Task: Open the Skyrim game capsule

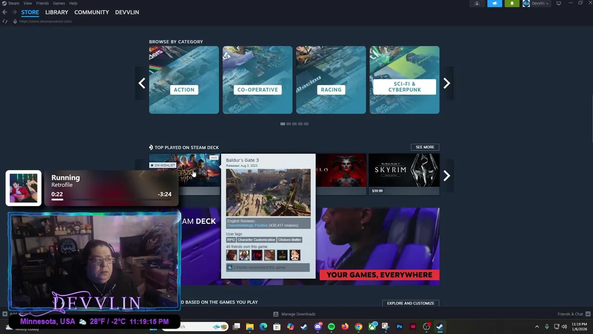Action: tap(404, 174)
